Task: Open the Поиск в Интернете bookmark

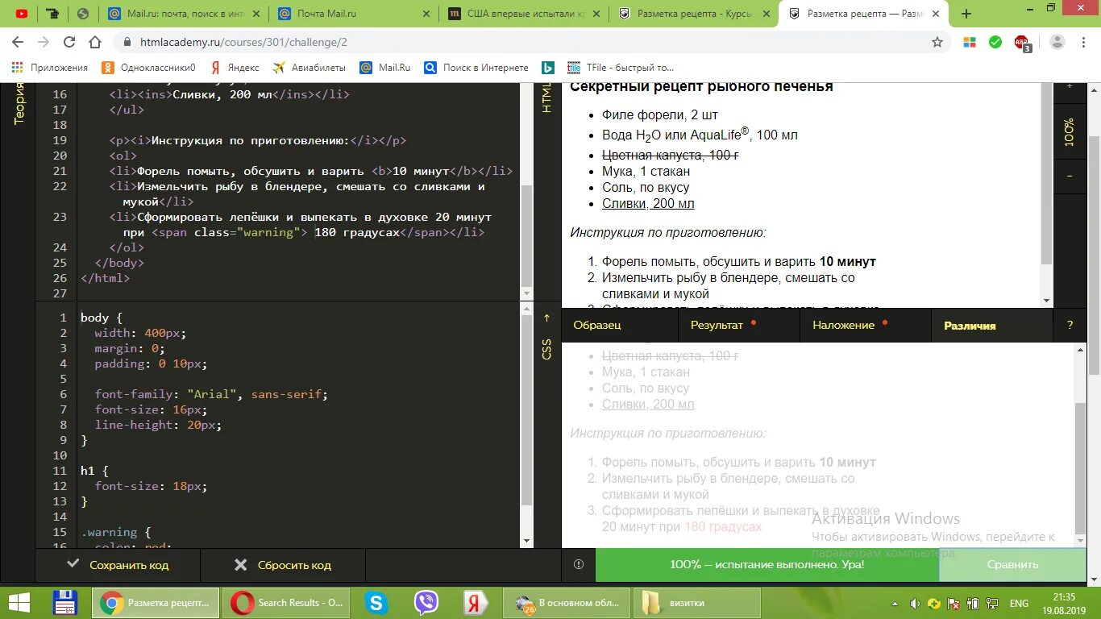Action: 476,68
